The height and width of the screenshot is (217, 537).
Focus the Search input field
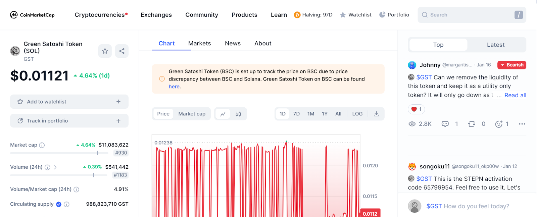click(472, 15)
